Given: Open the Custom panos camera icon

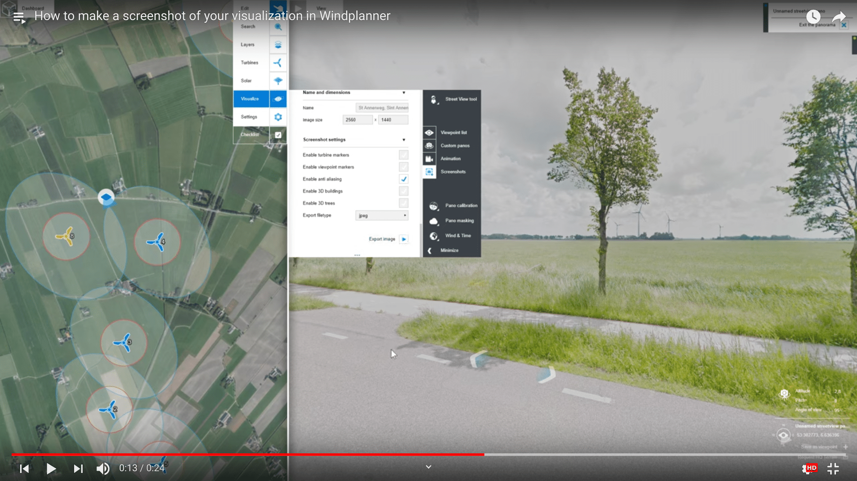Looking at the screenshot, I should click(x=429, y=145).
